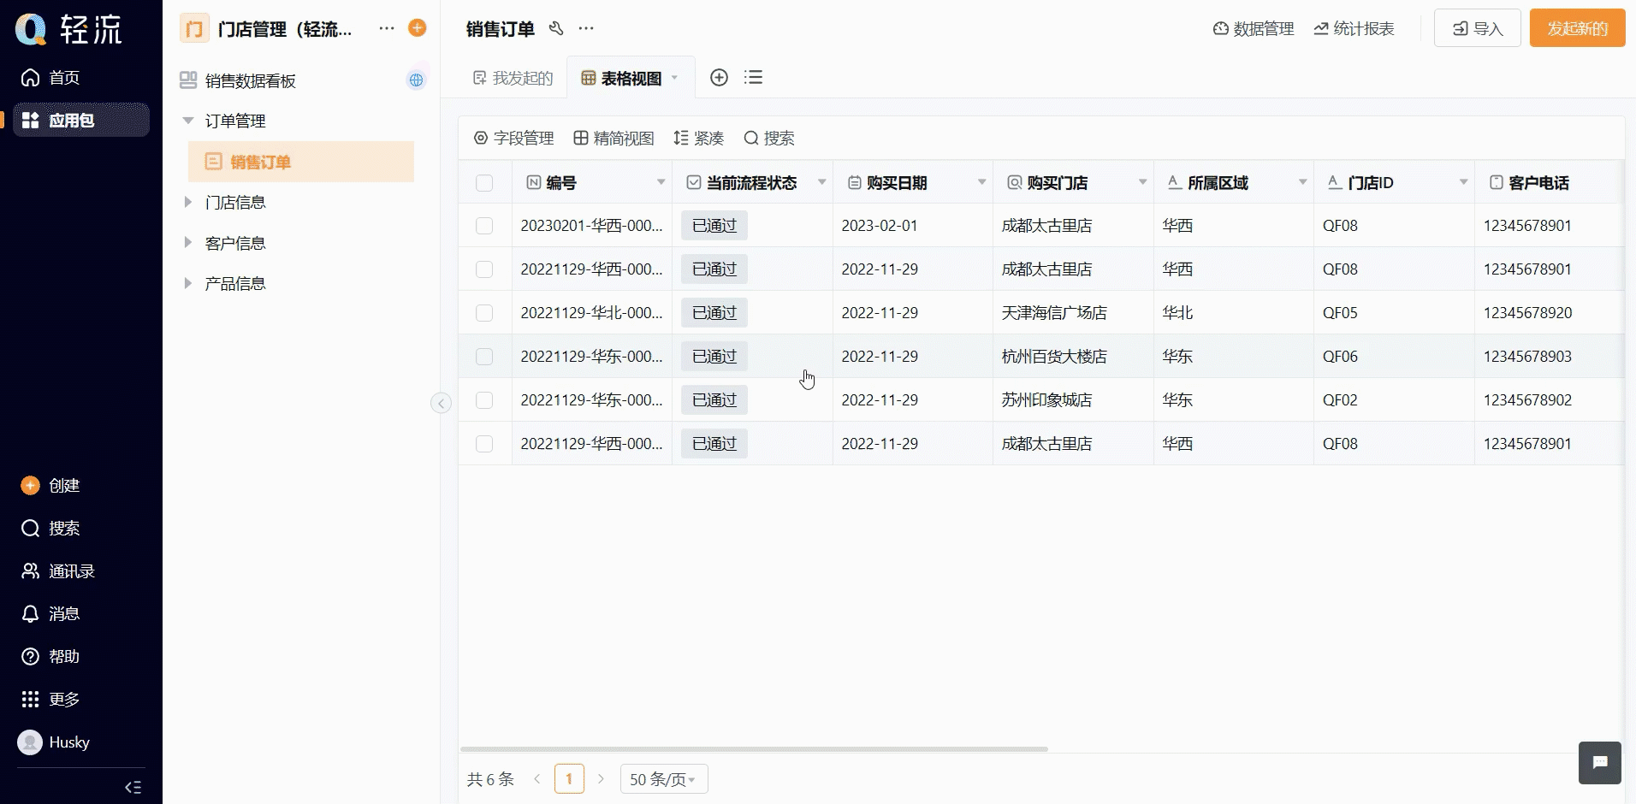Image resolution: width=1636 pixels, height=804 pixels.
Task: Click table 搜索 in toolbar
Action: (x=769, y=139)
